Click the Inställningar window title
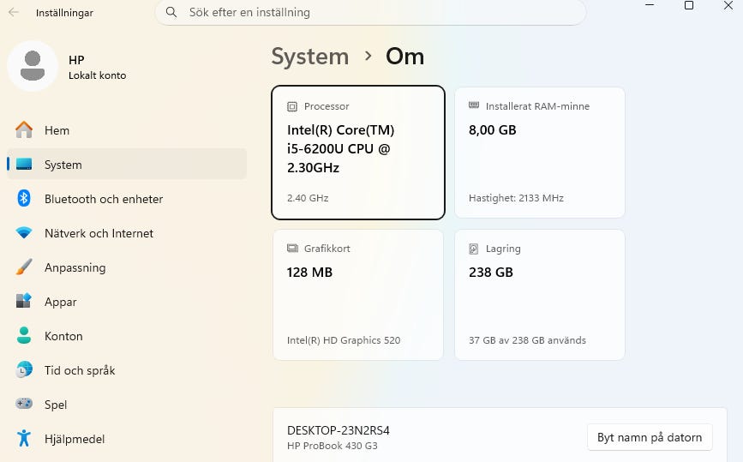This screenshot has height=462, width=743. [x=64, y=13]
